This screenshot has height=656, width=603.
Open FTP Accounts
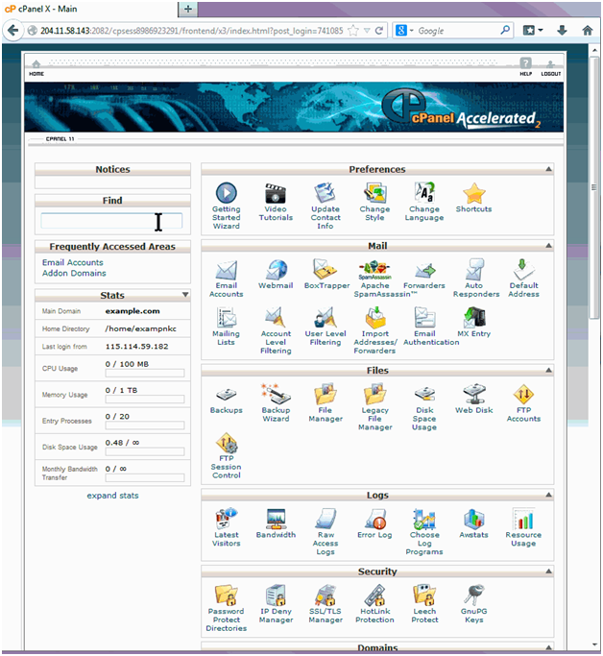[523, 402]
